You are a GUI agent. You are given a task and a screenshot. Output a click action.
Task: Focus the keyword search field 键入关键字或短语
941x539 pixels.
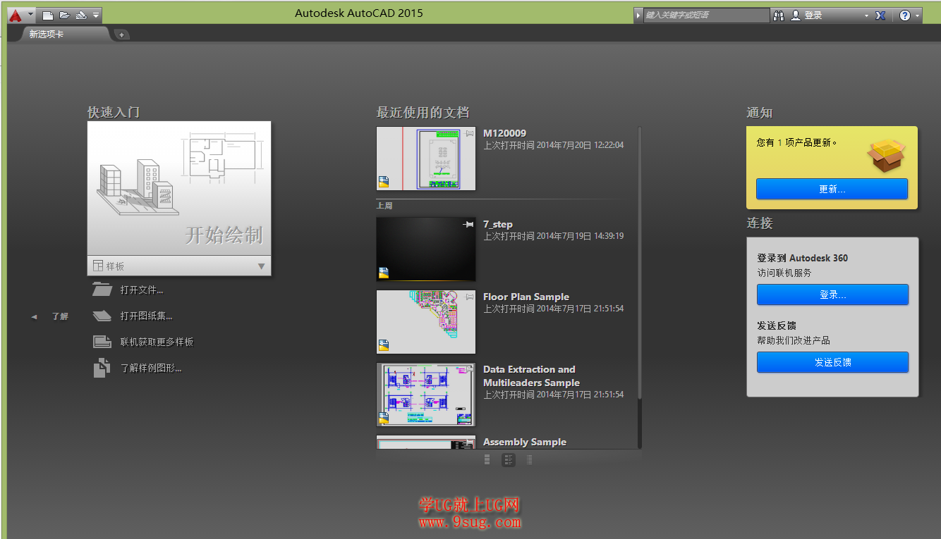[706, 15]
